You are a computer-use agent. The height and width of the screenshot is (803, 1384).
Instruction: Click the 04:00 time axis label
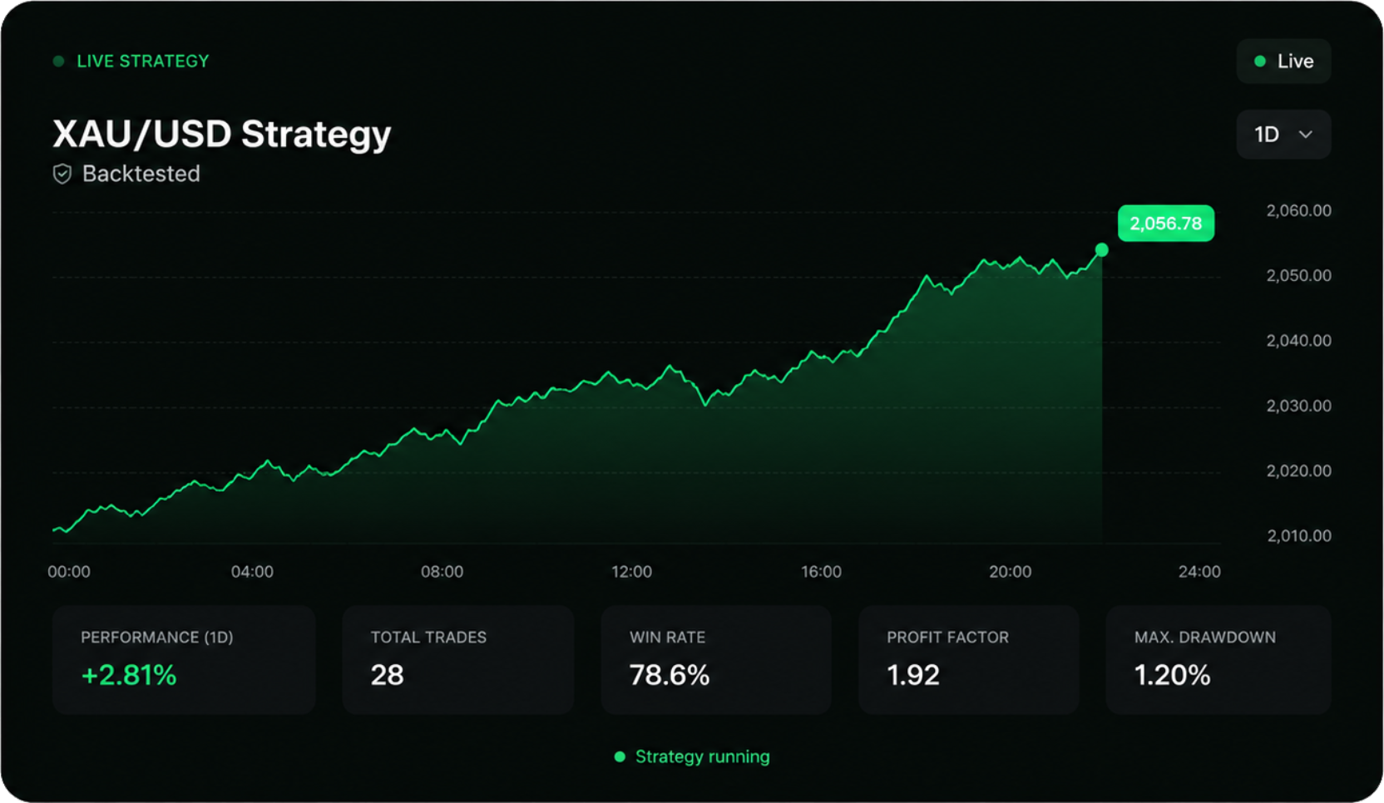pyautogui.click(x=252, y=572)
